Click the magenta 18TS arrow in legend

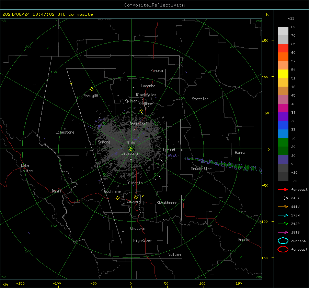pyautogui.click(x=283, y=233)
